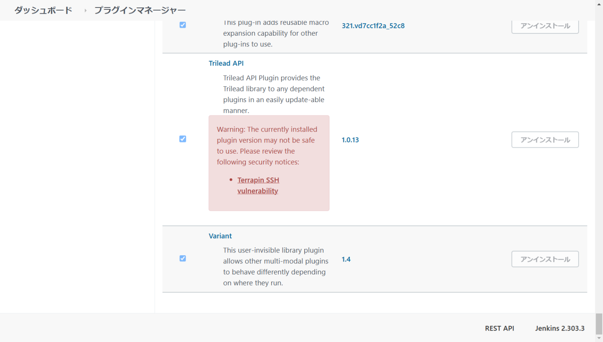Open the REST API documentation
Screen dimensions: 603x342
(499, 328)
